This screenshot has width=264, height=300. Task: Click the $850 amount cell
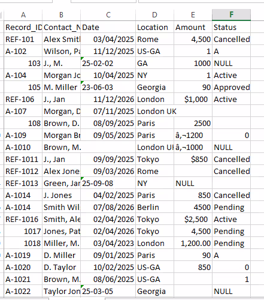coord(193,159)
